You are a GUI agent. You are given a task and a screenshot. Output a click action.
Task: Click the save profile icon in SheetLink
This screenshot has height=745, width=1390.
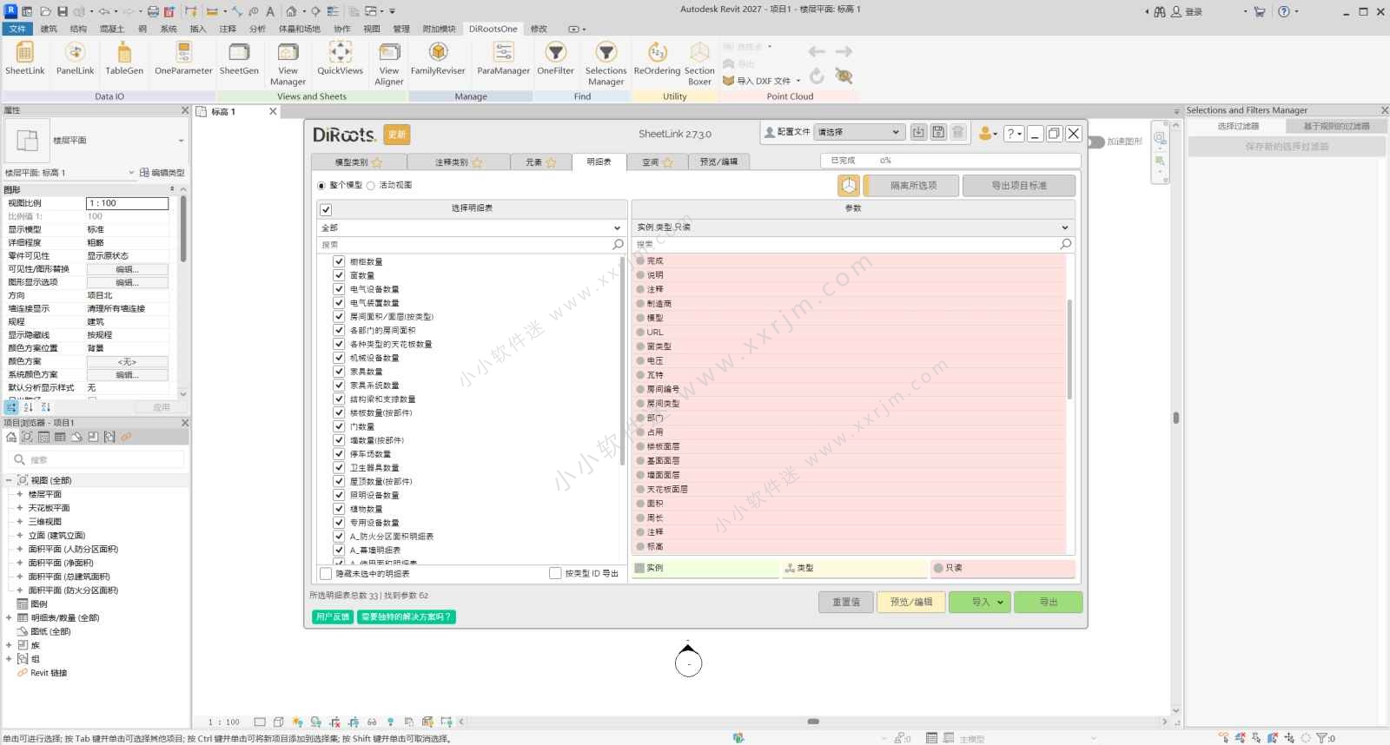938,132
